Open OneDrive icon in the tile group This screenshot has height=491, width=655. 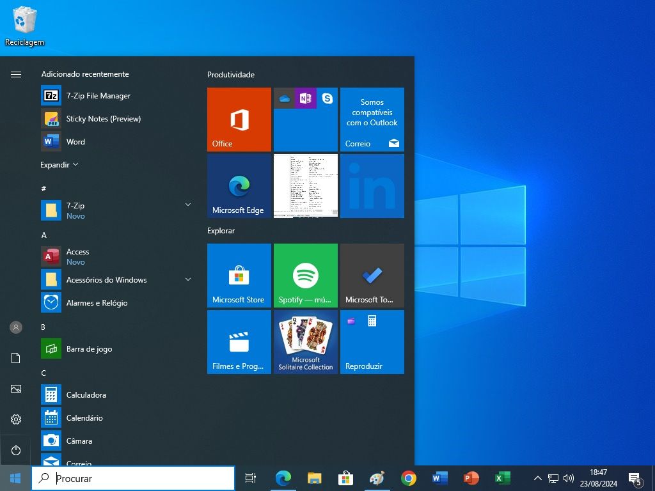pos(284,98)
